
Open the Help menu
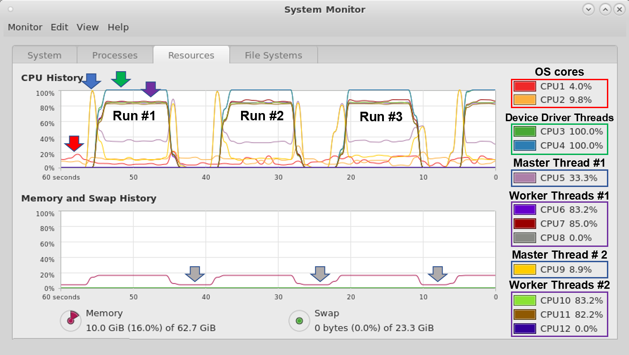coord(118,27)
